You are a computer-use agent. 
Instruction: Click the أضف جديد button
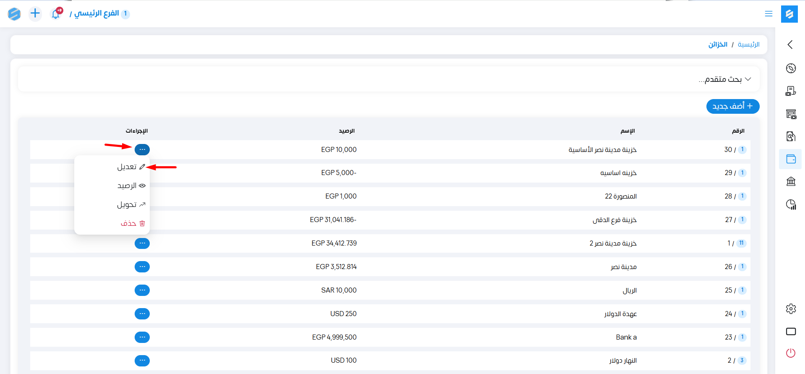coord(732,106)
